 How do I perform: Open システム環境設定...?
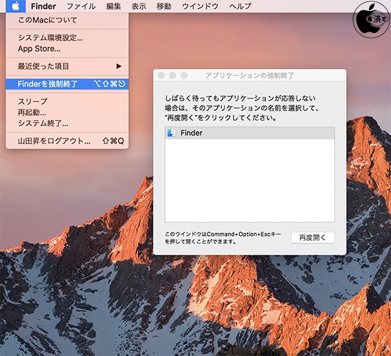[x=67, y=38]
